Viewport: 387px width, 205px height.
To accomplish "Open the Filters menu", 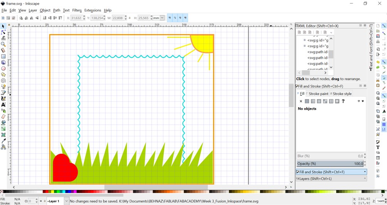I will [x=77, y=10].
